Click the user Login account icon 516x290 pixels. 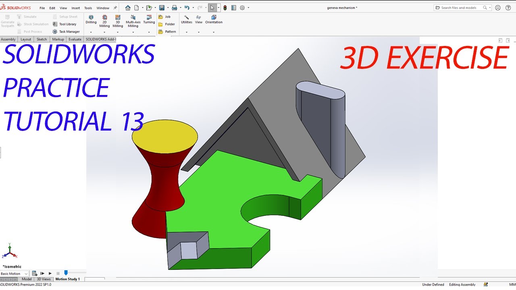pyautogui.click(x=498, y=8)
